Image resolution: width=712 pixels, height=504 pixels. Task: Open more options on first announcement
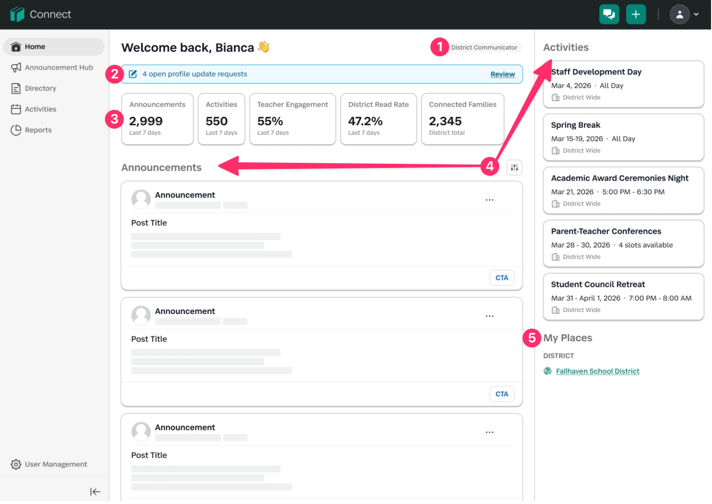coord(490,200)
